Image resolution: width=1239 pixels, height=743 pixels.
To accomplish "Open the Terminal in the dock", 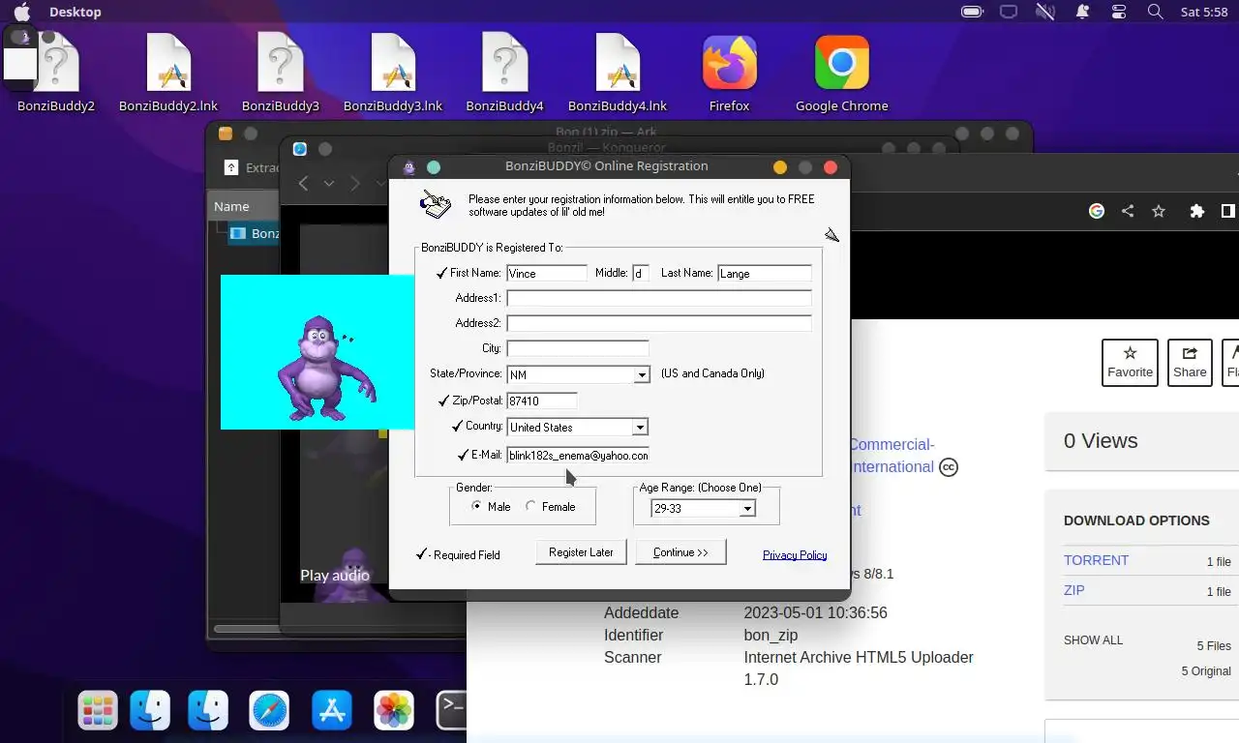I will click(451, 710).
